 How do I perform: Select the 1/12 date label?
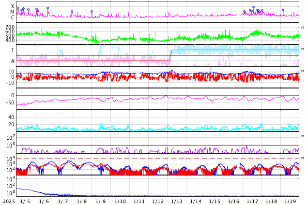158,202
